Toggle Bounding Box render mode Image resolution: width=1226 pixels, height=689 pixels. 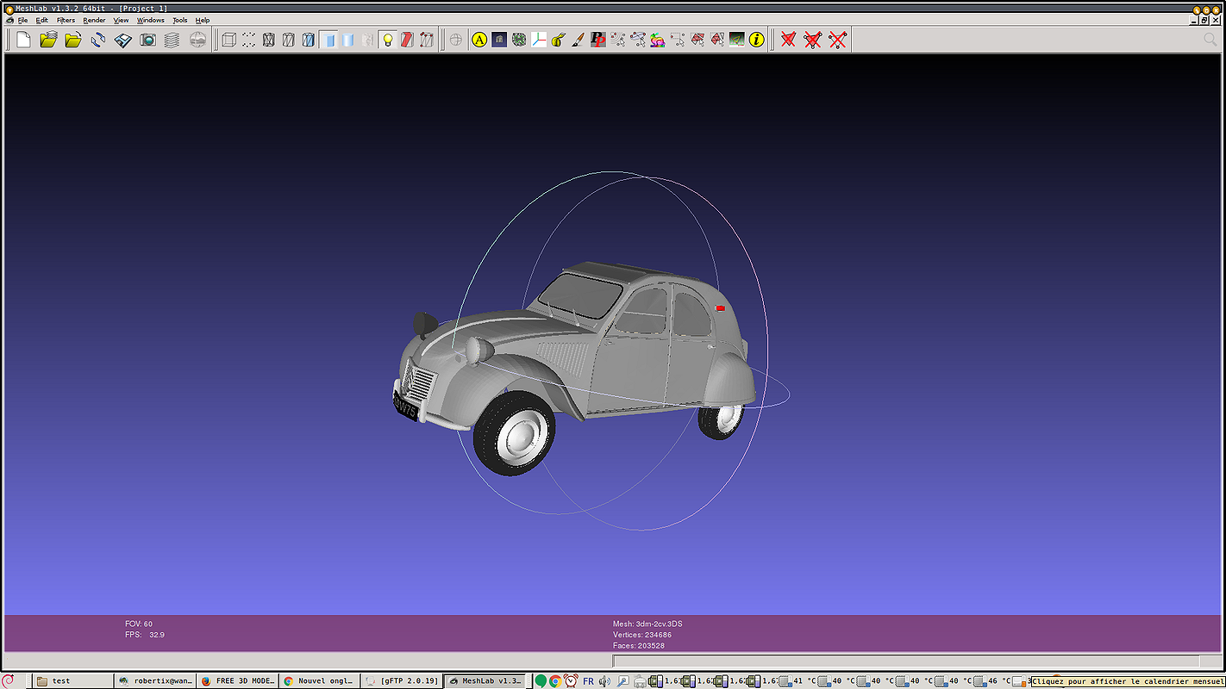[228, 40]
